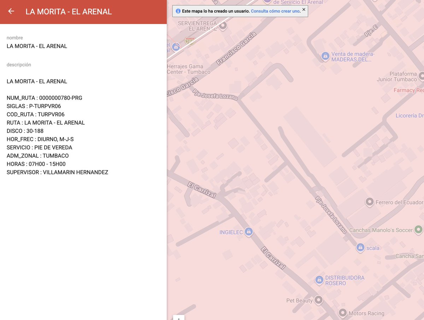Click the Ferrero del Ecuador pin

[x=369, y=202]
